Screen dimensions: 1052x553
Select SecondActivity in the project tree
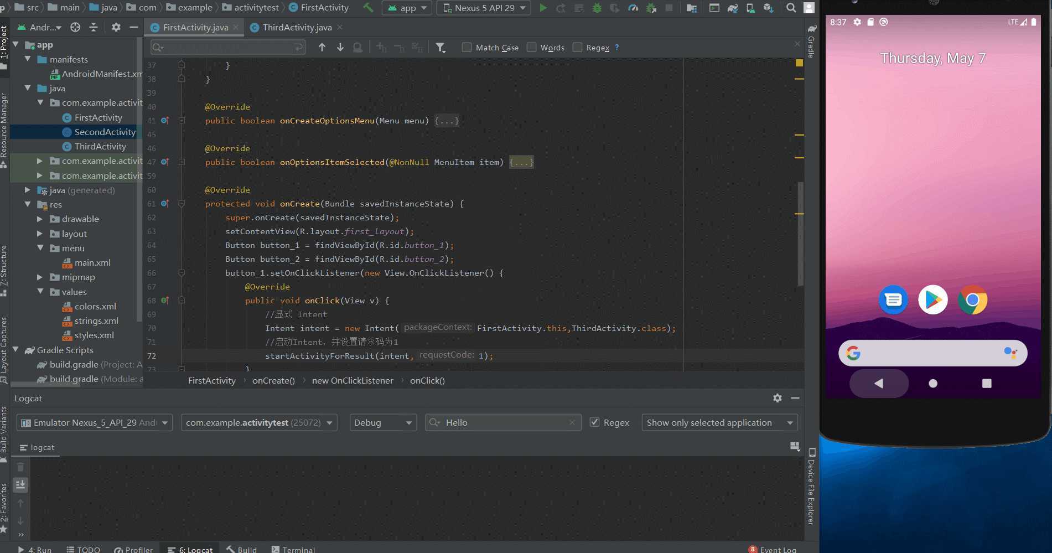point(105,132)
